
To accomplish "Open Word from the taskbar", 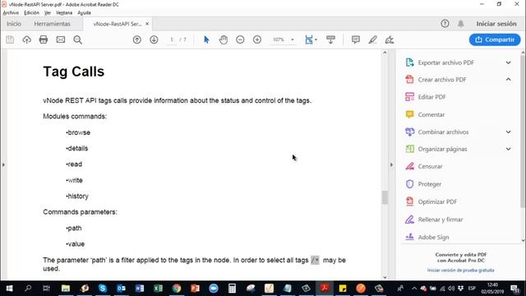I will click(140, 289).
